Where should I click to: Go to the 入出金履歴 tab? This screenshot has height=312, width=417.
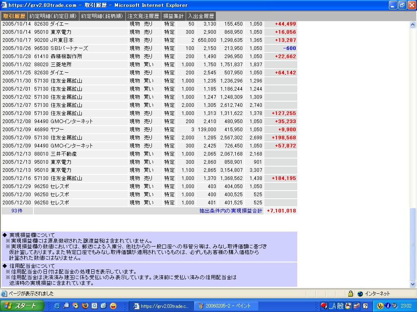coord(201,16)
